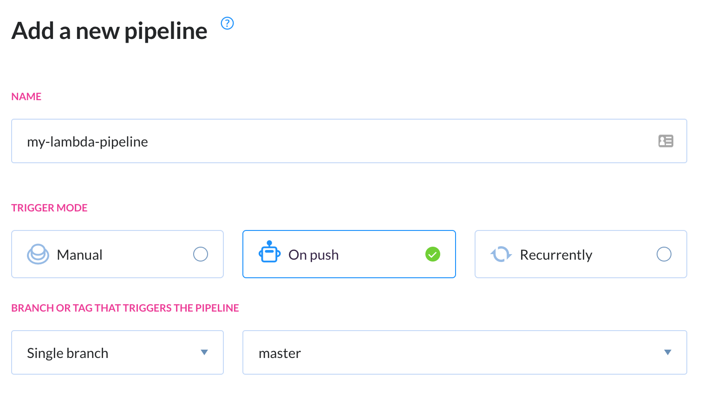This screenshot has height=396, width=704.
Task: Choose the On push trigger mode card
Action: click(349, 254)
